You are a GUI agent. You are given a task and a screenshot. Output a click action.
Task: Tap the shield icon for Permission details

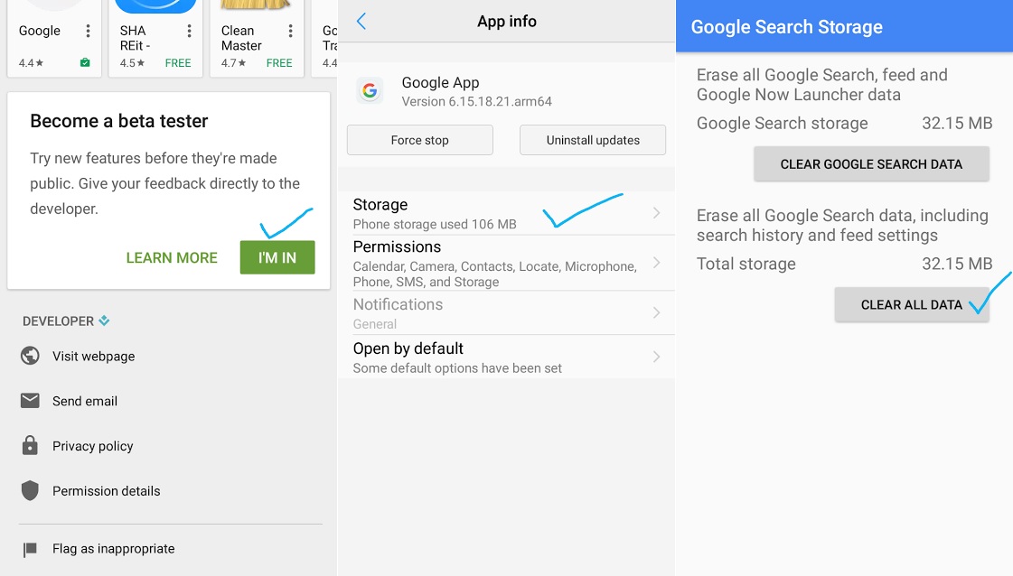pos(30,491)
